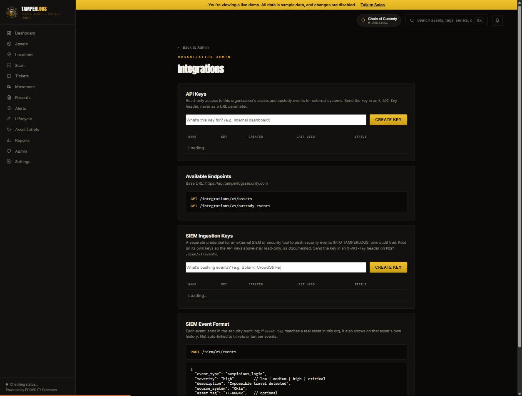
Task: Click the TamperLogs logo emblem
Action: (12, 12)
